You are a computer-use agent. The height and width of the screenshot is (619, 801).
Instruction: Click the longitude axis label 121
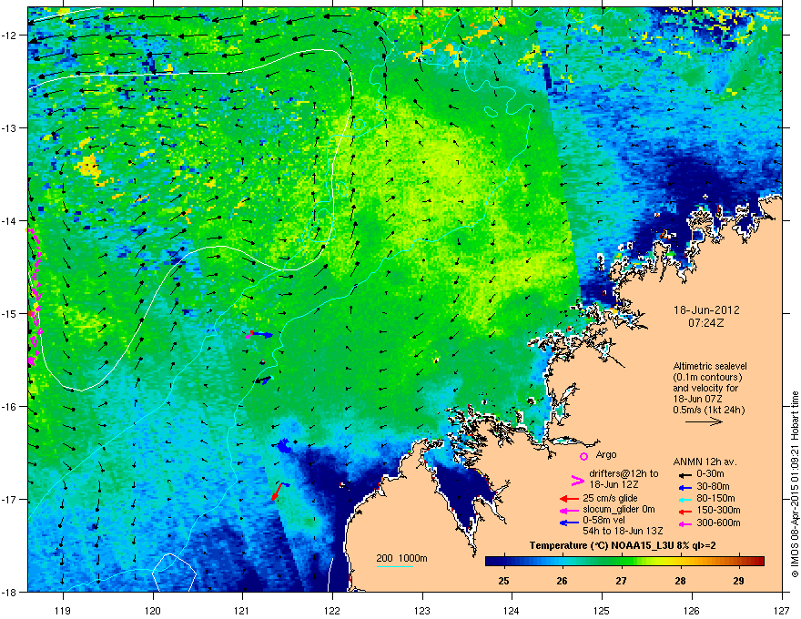coord(242,611)
